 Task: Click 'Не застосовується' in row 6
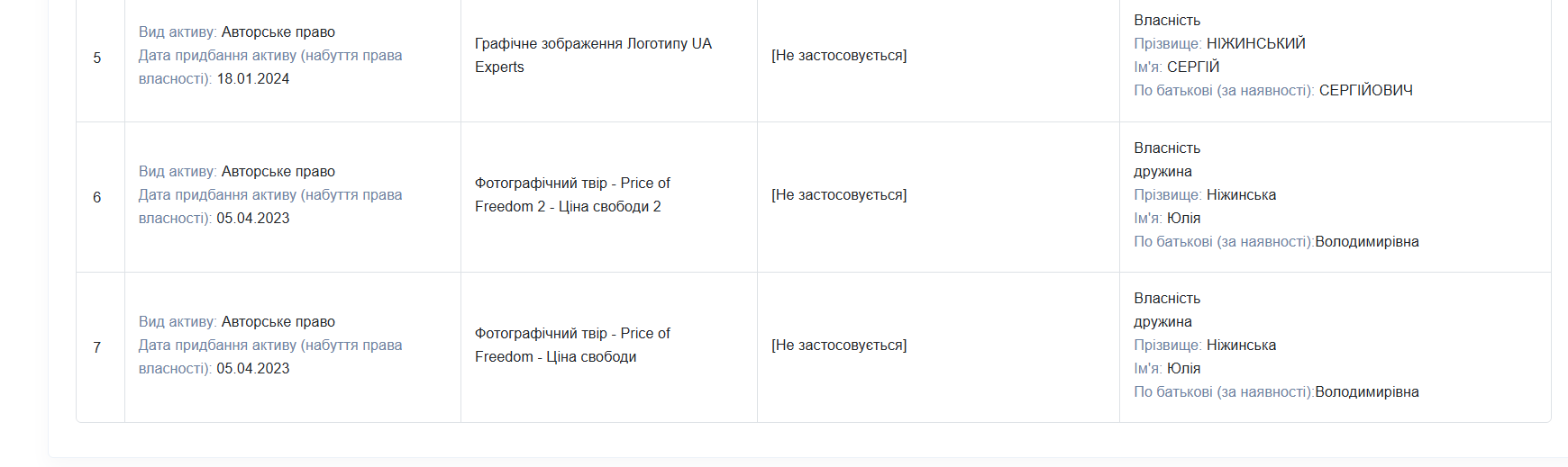[x=839, y=195]
